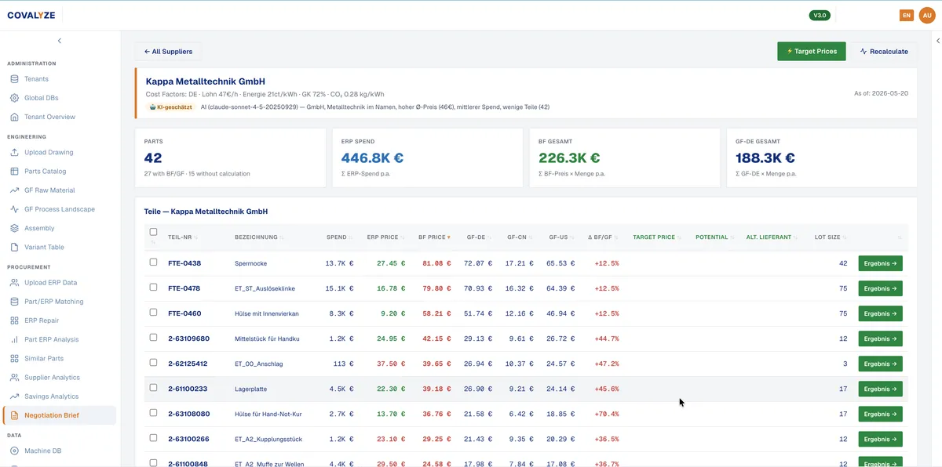Viewport: 942px width, 467px height.
Task: Sort by the TEIL-NR column header
Action: [183, 237]
